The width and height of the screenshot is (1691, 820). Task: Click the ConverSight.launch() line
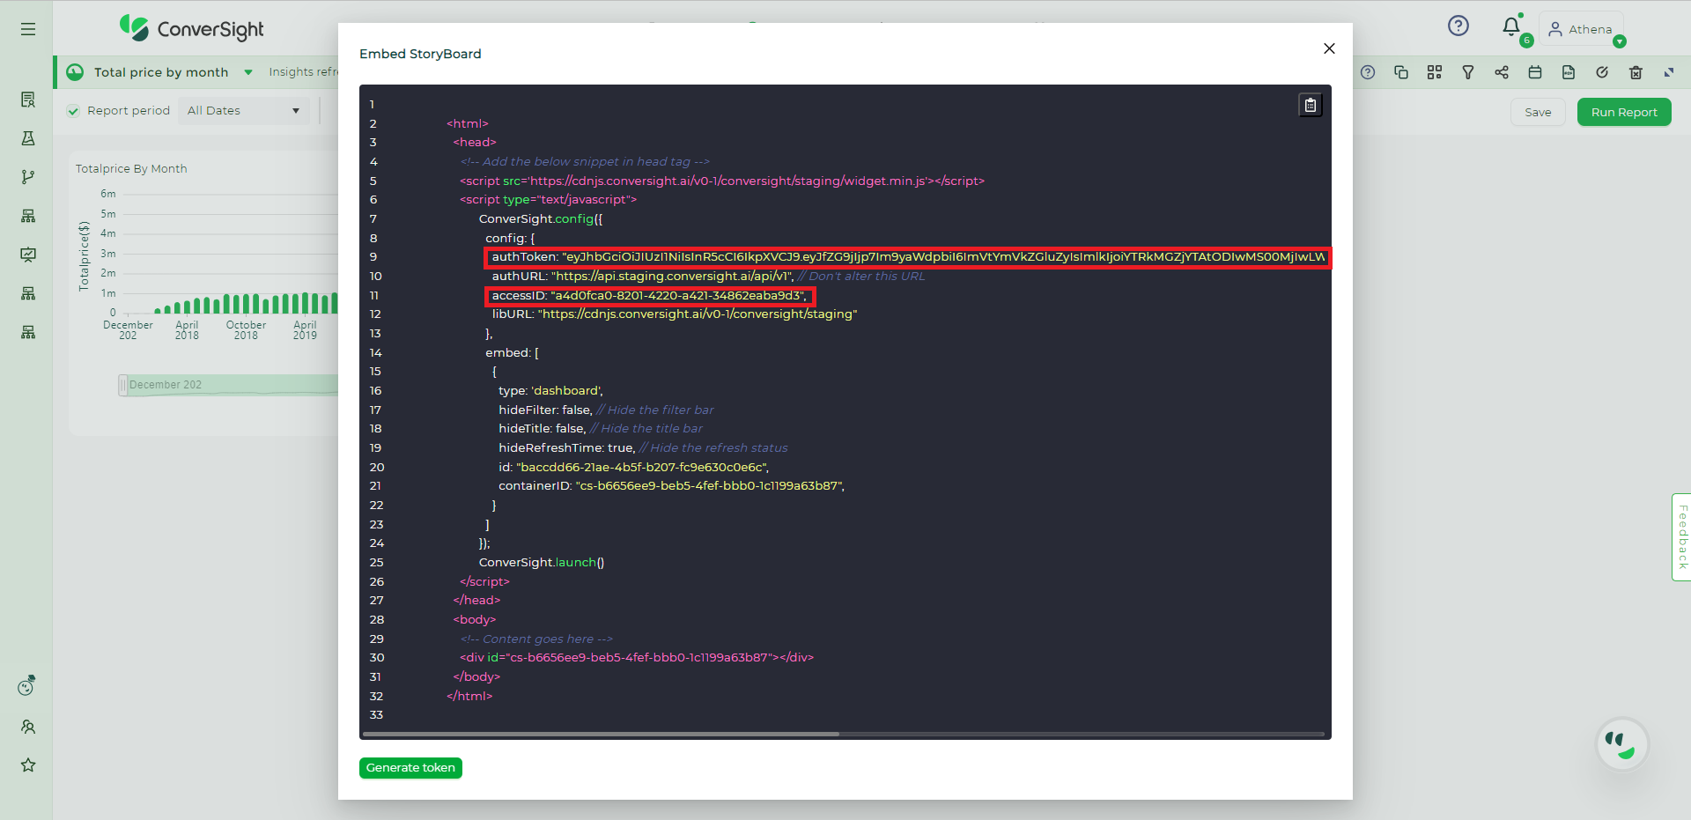click(542, 563)
